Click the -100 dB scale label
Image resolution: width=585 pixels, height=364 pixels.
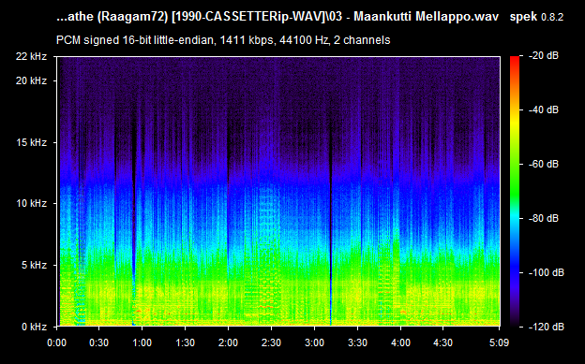coord(547,272)
